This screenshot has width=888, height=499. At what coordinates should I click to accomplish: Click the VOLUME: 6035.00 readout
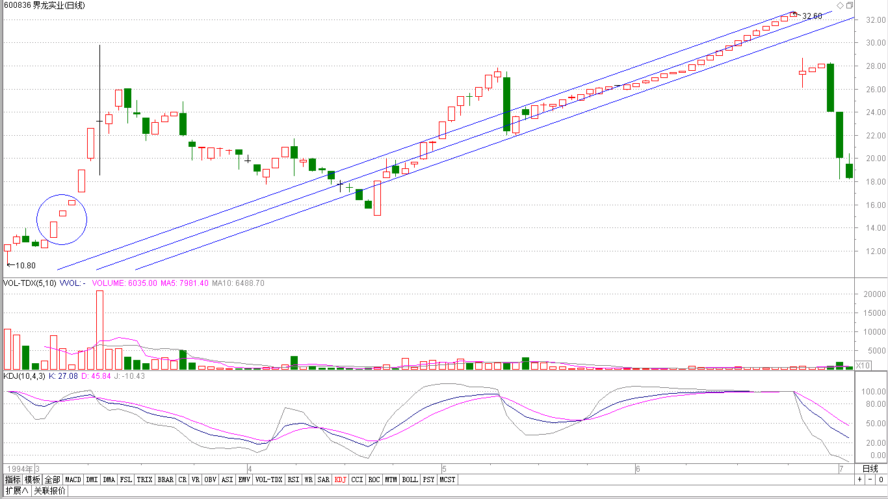click(x=124, y=283)
